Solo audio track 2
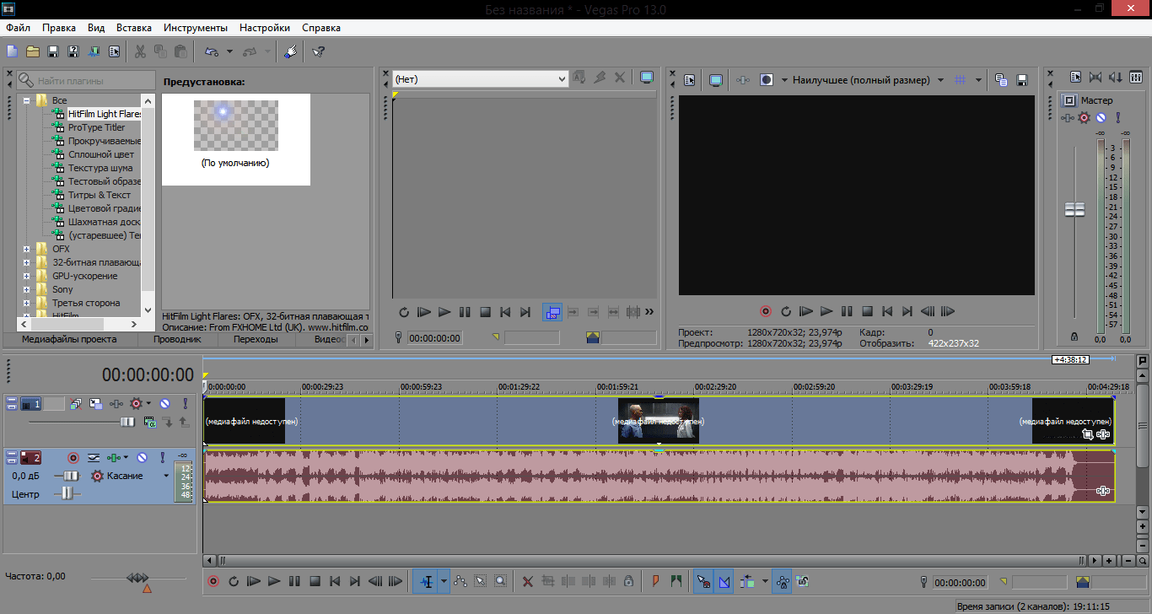This screenshot has width=1152, height=614. coord(162,458)
